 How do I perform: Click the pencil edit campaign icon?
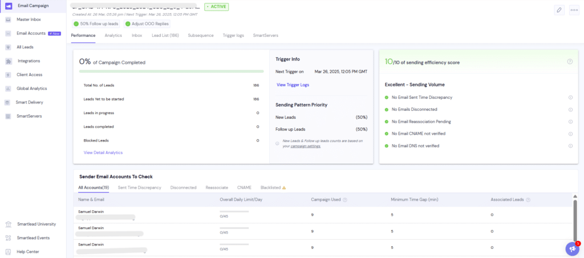click(559, 10)
